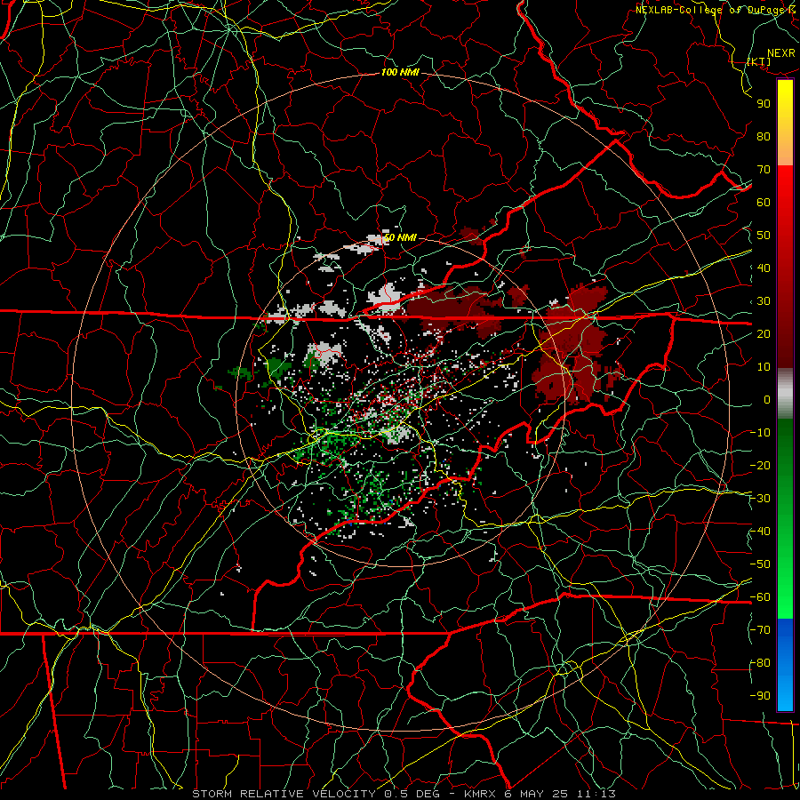This screenshot has width=800, height=800.
Task: Click the 70 value on velocity scale
Action: (764, 170)
